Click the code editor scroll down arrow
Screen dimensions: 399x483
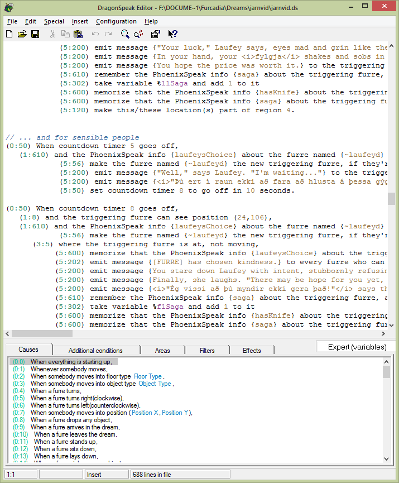pos(391,325)
